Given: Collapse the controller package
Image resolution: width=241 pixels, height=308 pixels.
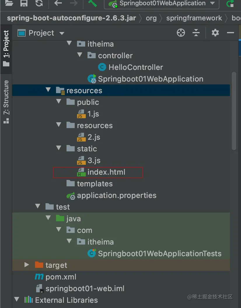Looking at the screenshot, I should pyautogui.click(x=80, y=55).
